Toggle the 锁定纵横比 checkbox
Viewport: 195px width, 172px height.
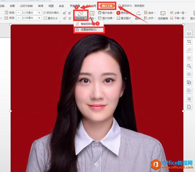45,12
